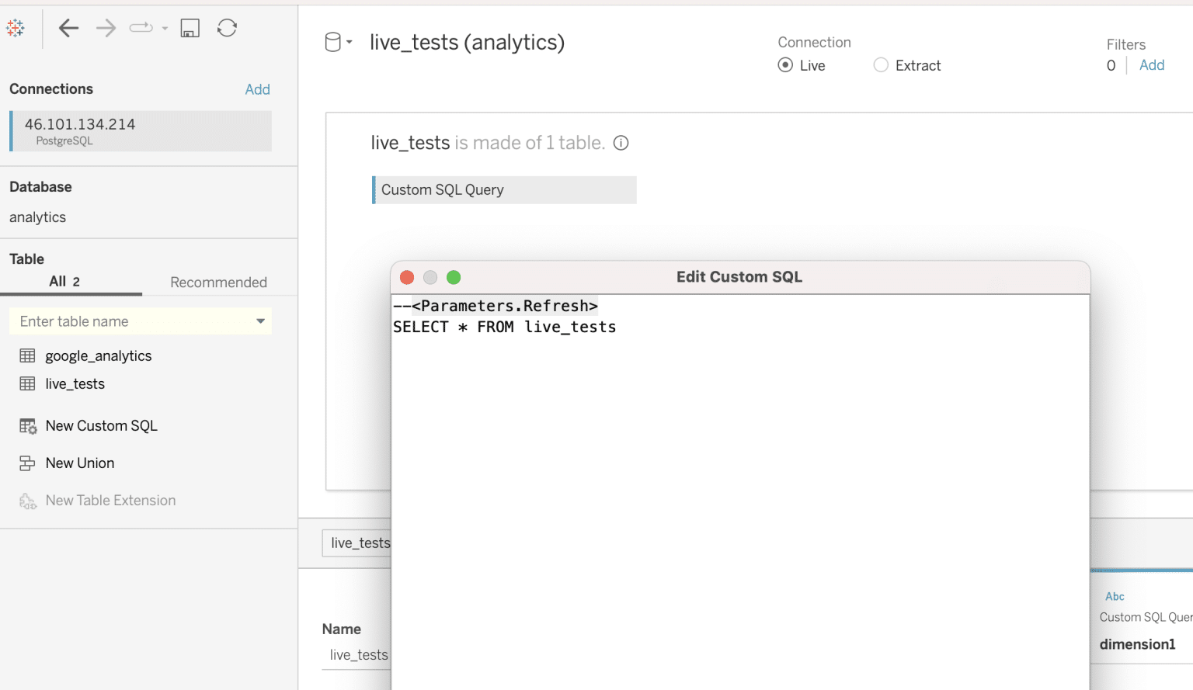
Task: Refresh the data source with the refresh icon
Action: coord(227,27)
